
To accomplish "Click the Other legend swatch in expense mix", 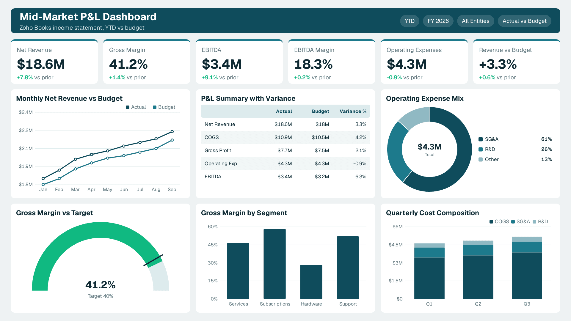I will pyautogui.click(x=481, y=159).
